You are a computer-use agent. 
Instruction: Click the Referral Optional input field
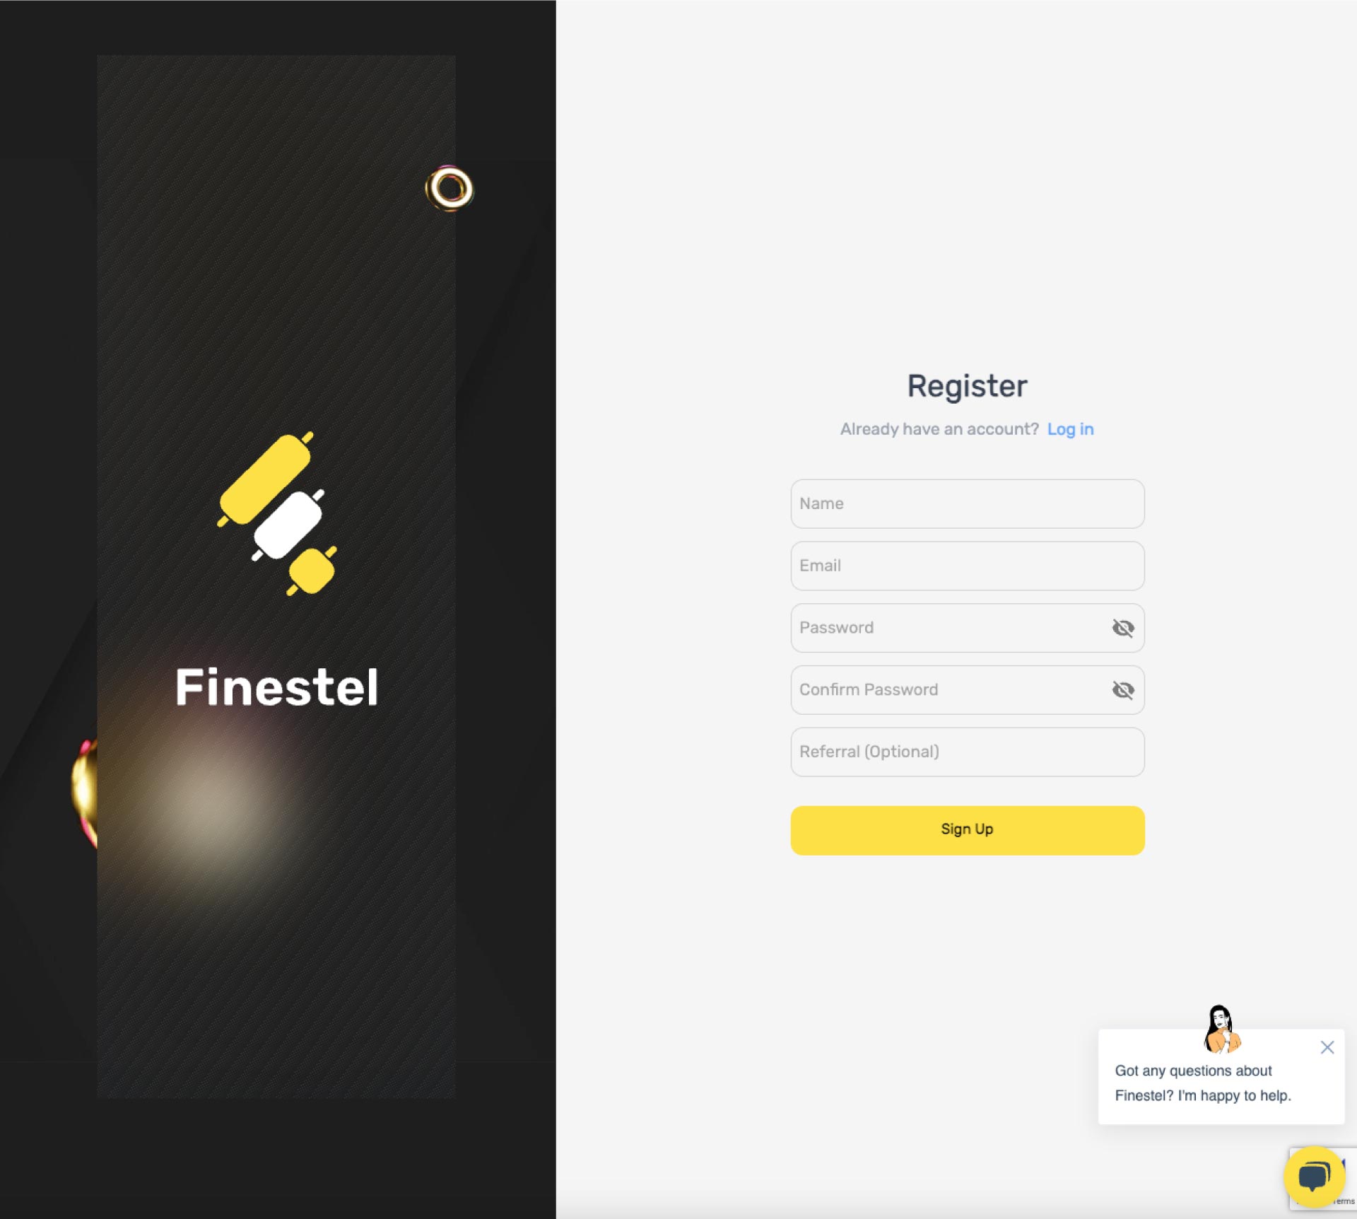click(967, 752)
